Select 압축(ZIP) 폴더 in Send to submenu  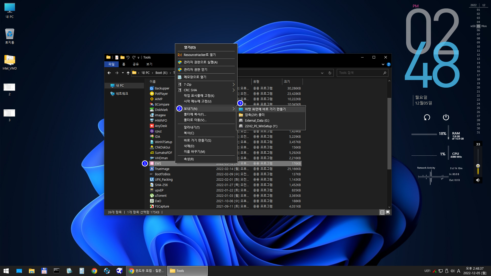[x=271, y=115]
